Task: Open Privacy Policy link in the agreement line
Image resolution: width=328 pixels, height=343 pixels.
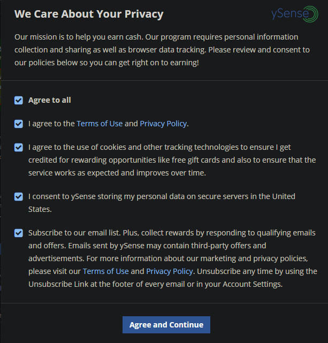Action: (x=163, y=124)
